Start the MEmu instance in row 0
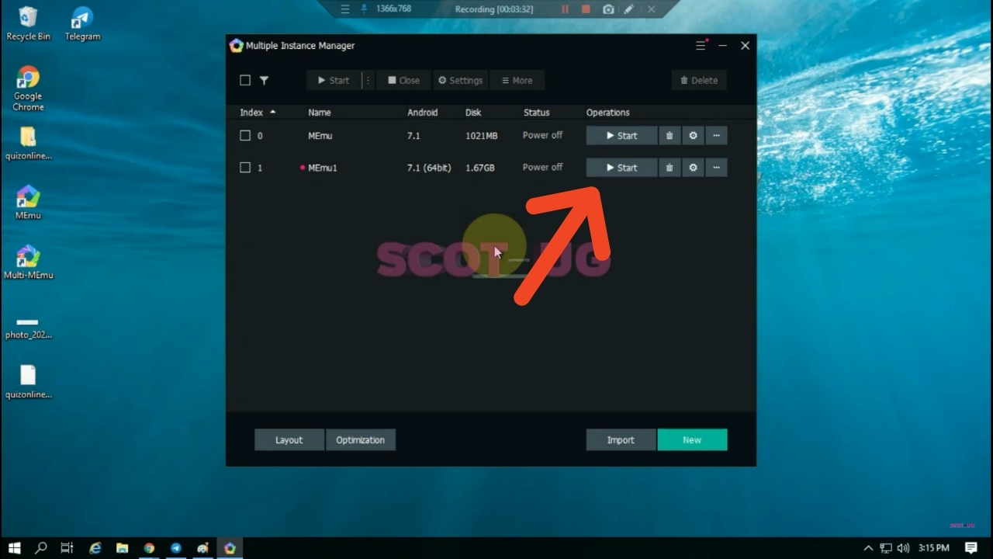 (621, 136)
